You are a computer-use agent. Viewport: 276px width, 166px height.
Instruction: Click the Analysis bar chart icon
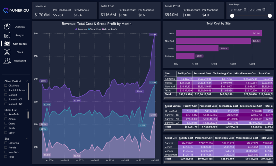click(x=7, y=35)
